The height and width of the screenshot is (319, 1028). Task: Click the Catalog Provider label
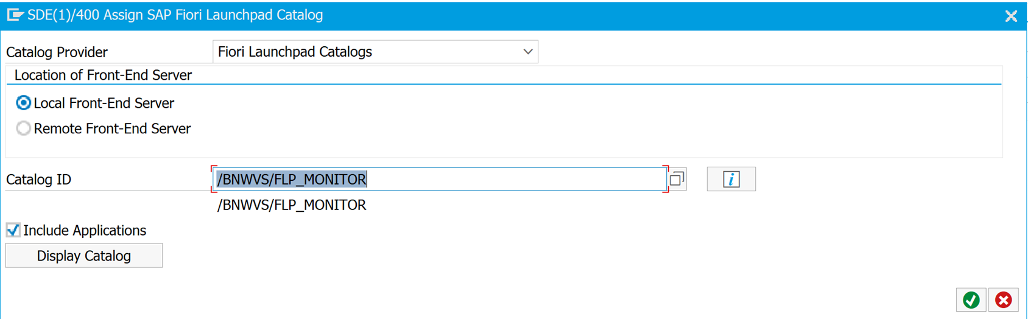(57, 52)
